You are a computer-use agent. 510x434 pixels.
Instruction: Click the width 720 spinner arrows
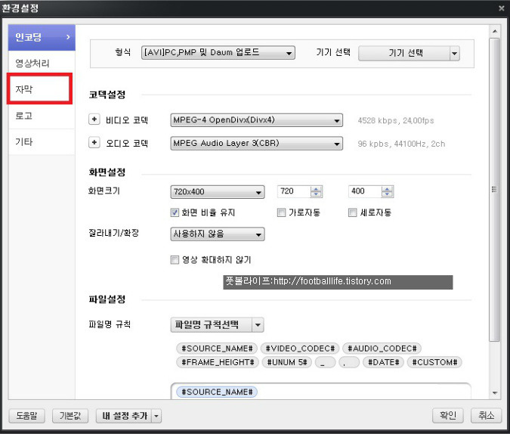point(316,191)
